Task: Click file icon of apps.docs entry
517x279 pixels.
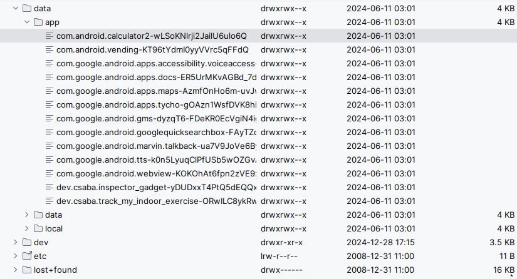Action: point(50,78)
